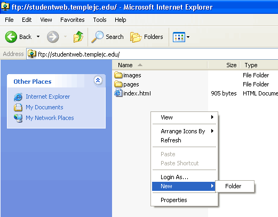The image size is (278, 217).
Task: Click File Folder type of images row
Action: click(256, 75)
